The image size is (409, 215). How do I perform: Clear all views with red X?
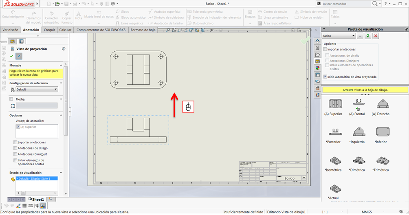tap(376, 36)
